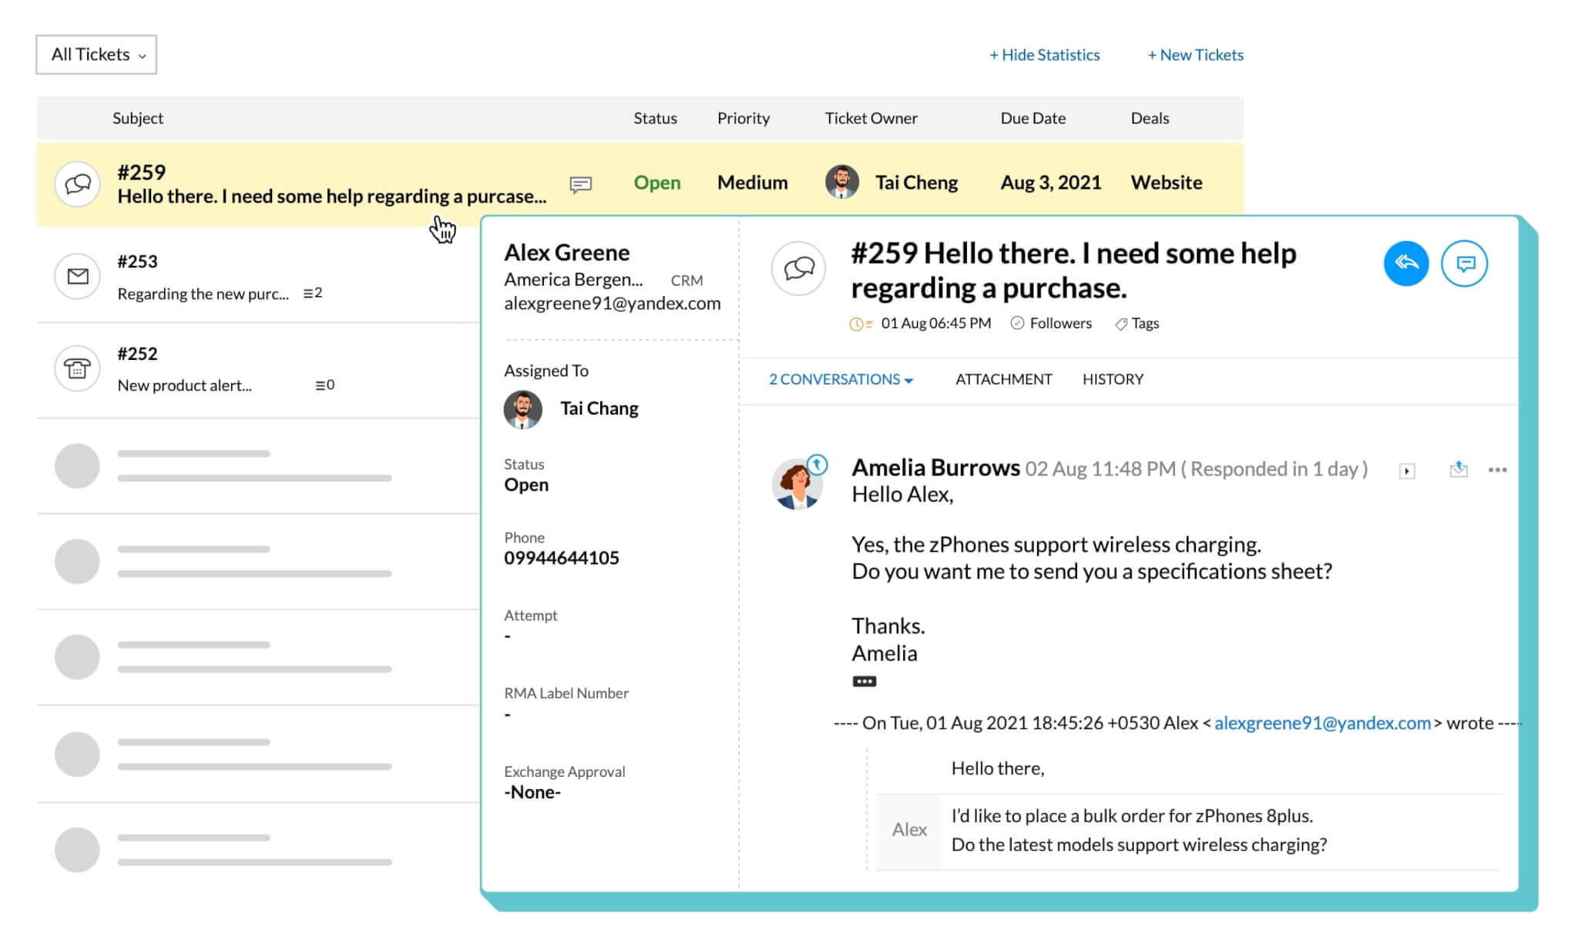Switch to History tab

1113,379
